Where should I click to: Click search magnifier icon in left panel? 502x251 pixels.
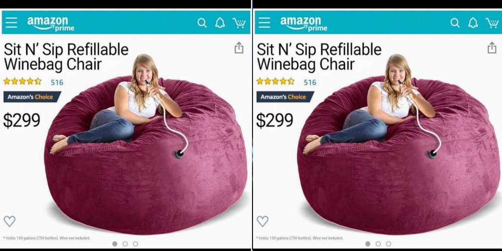pos(202,23)
